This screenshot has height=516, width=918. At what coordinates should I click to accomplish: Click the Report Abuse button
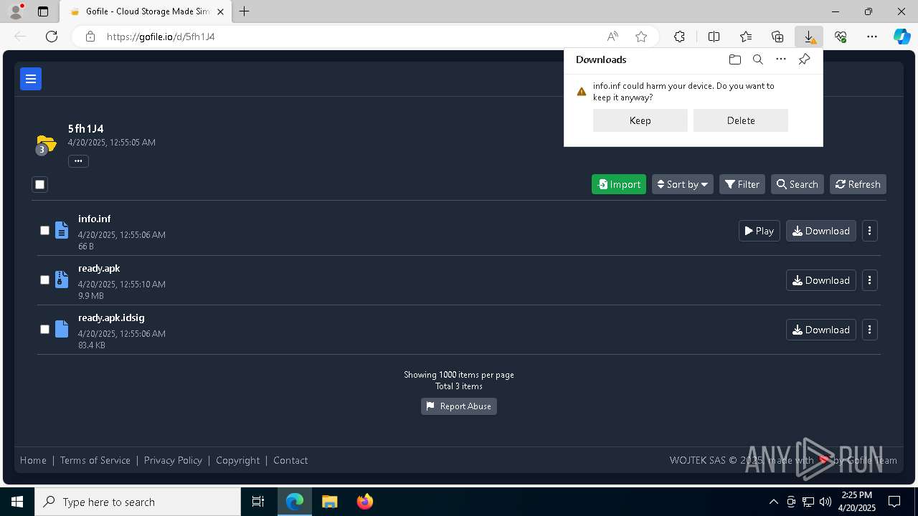459,406
